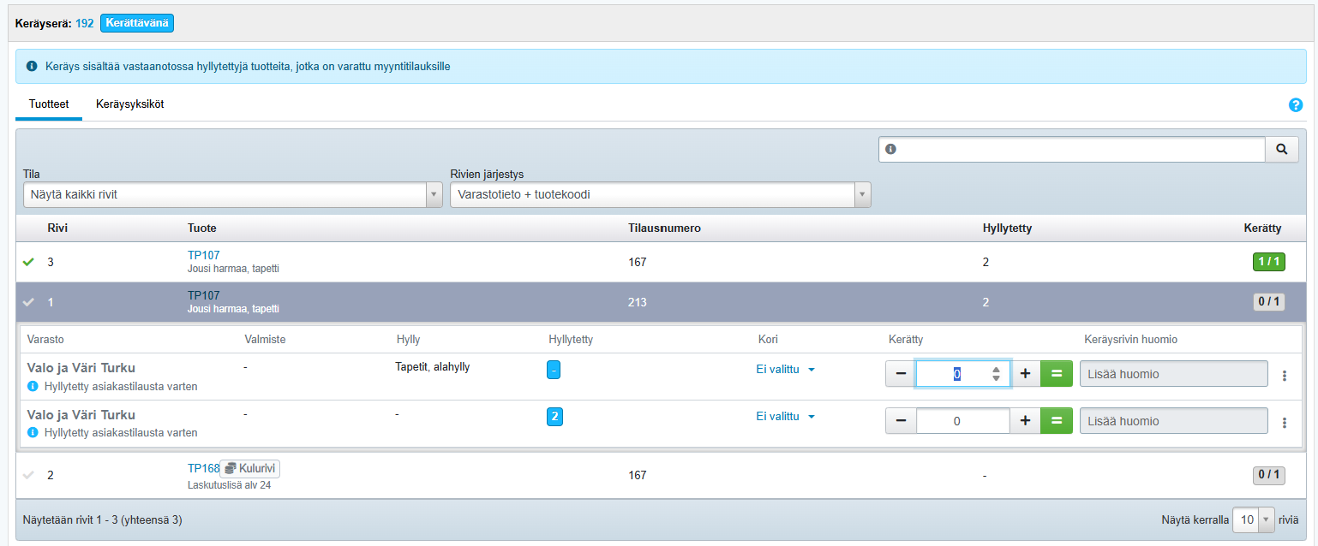Open the Rivien järjestys sort dropdown
The image size is (1318, 546).
tap(660, 194)
